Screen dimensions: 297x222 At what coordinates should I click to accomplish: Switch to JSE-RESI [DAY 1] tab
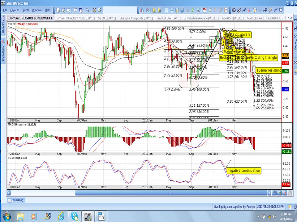256,18
